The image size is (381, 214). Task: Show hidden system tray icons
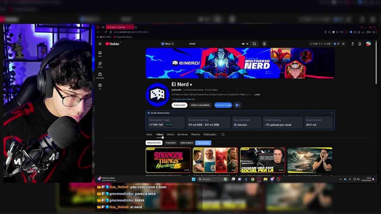point(341,179)
